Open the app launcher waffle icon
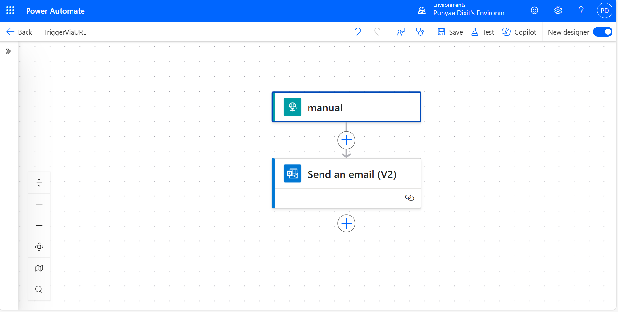Screen dimensions: 618x312 [x=10, y=11]
